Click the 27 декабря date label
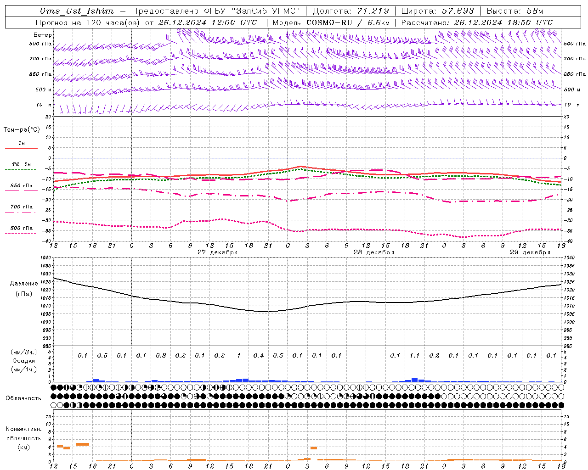The width and height of the screenshot is (588, 470). tap(217, 252)
